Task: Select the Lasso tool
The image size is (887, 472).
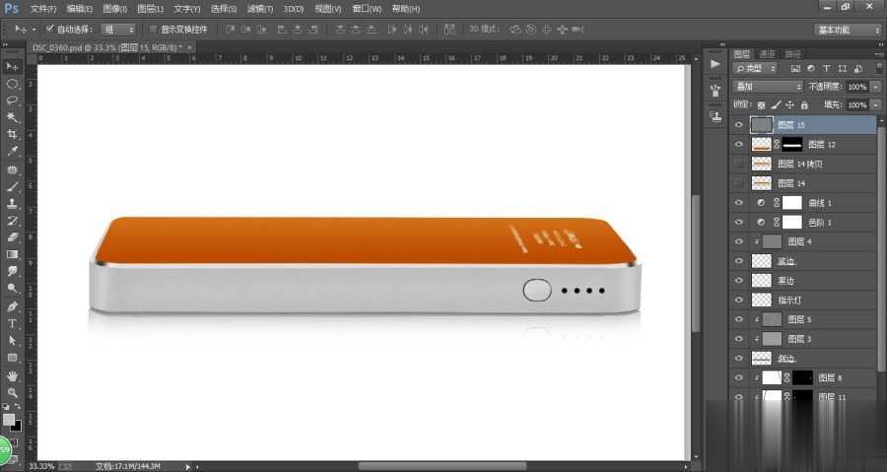Action: 12,101
